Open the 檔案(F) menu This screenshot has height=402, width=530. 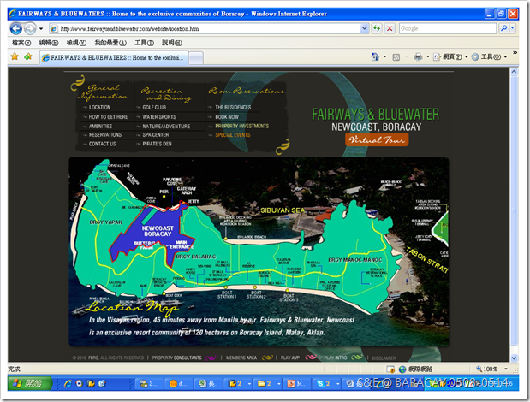pos(21,43)
